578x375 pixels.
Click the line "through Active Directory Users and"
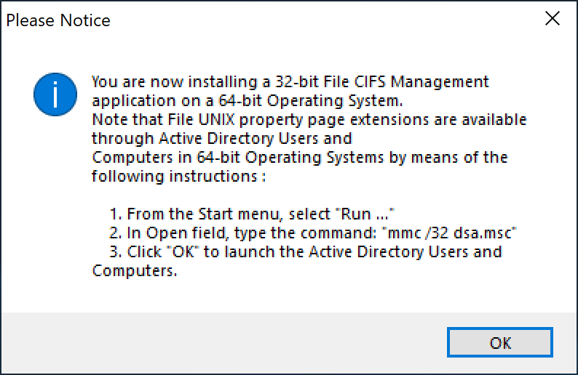tap(222, 138)
